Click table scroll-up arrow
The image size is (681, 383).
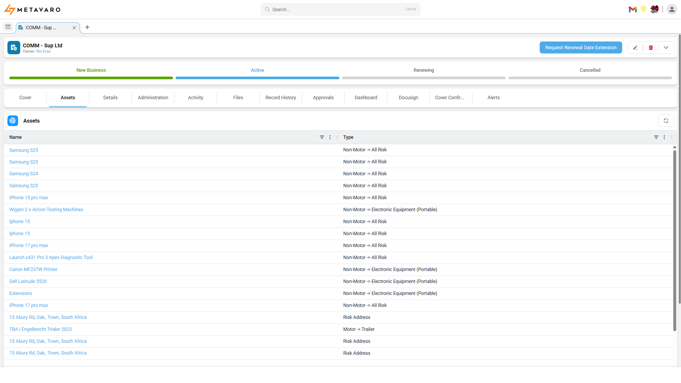click(674, 147)
